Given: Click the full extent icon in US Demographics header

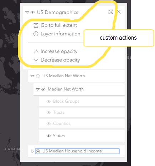Looking at the screenshot, I should click(x=111, y=12).
